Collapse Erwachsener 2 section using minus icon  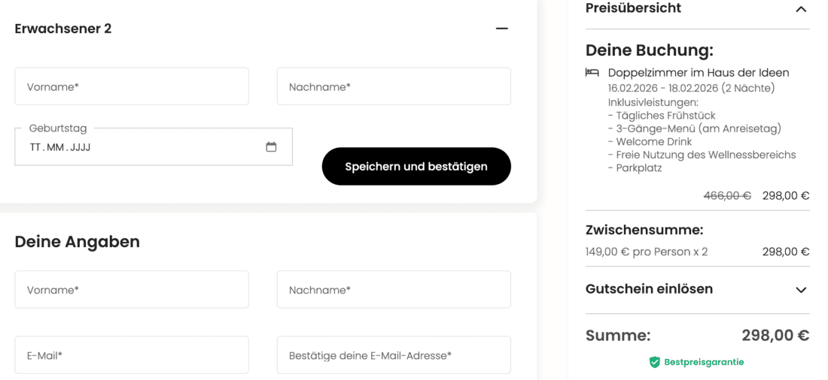coord(502,29)
